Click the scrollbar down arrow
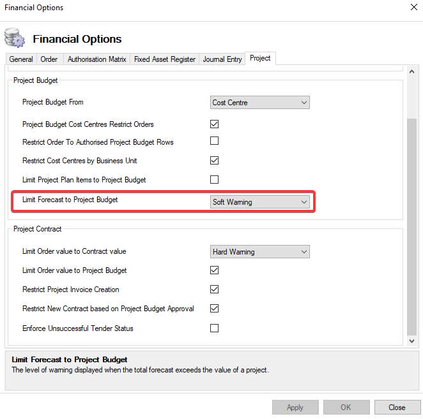423x419 pixels. click(412, 342)
